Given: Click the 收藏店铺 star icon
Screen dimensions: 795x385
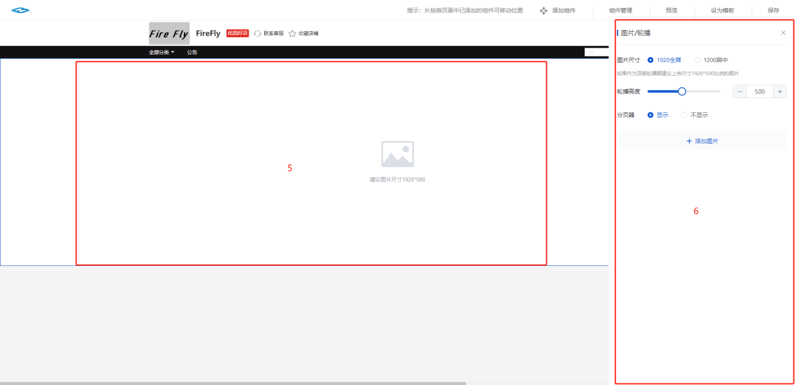Looking at the screenshot, I should (x=292, y=34).
